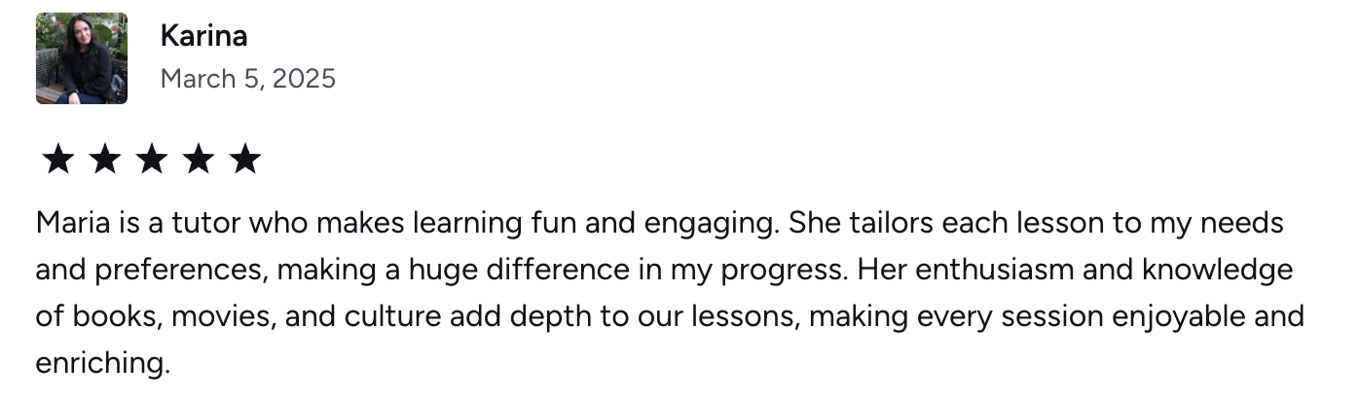
Task: Click the fourth star in the rating
Action: pyautogui.click(x=199, y=159)
